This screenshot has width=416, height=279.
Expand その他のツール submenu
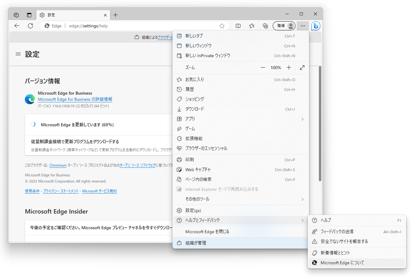coord(302,199)
